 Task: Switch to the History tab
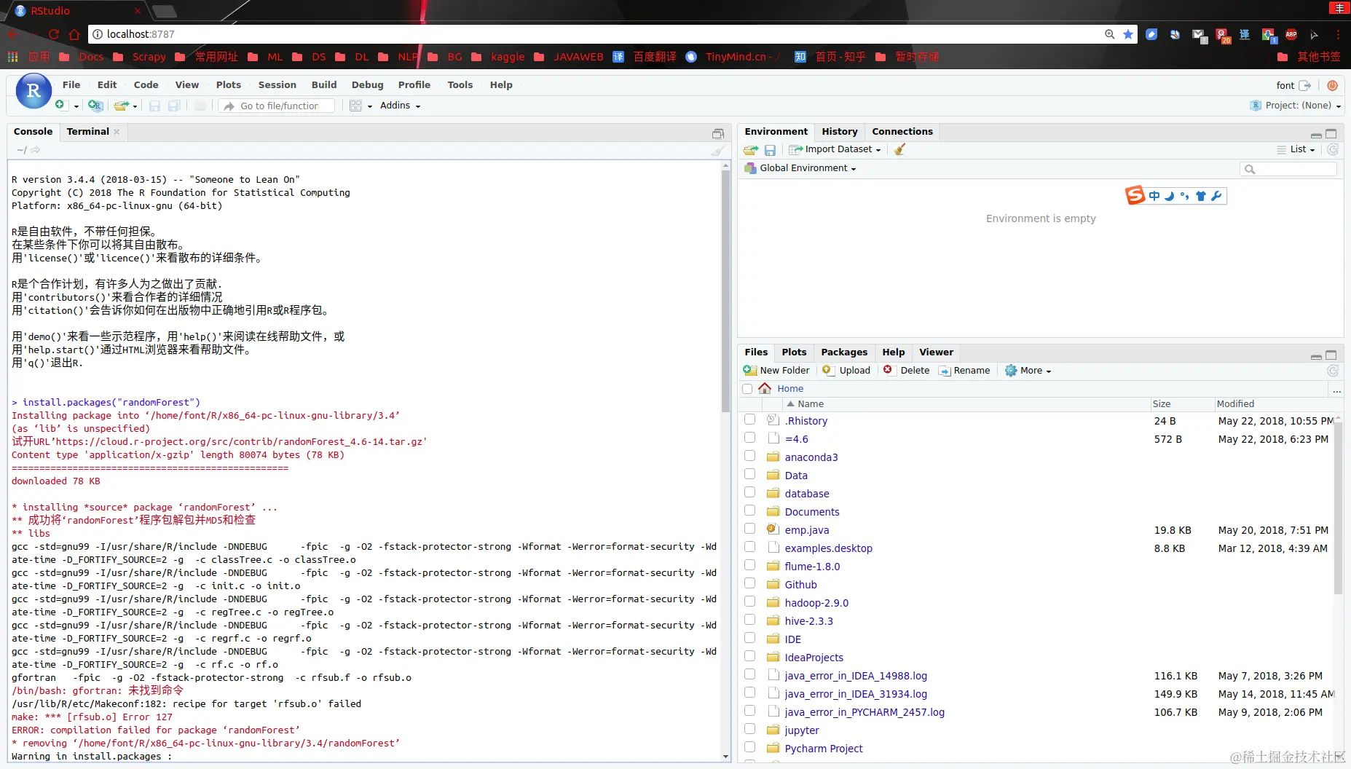[x=839, y=131]
